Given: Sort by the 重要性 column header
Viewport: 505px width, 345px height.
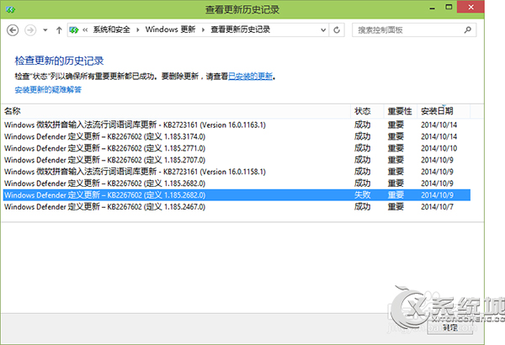Looking at the screenshot, I should point(401,111).
